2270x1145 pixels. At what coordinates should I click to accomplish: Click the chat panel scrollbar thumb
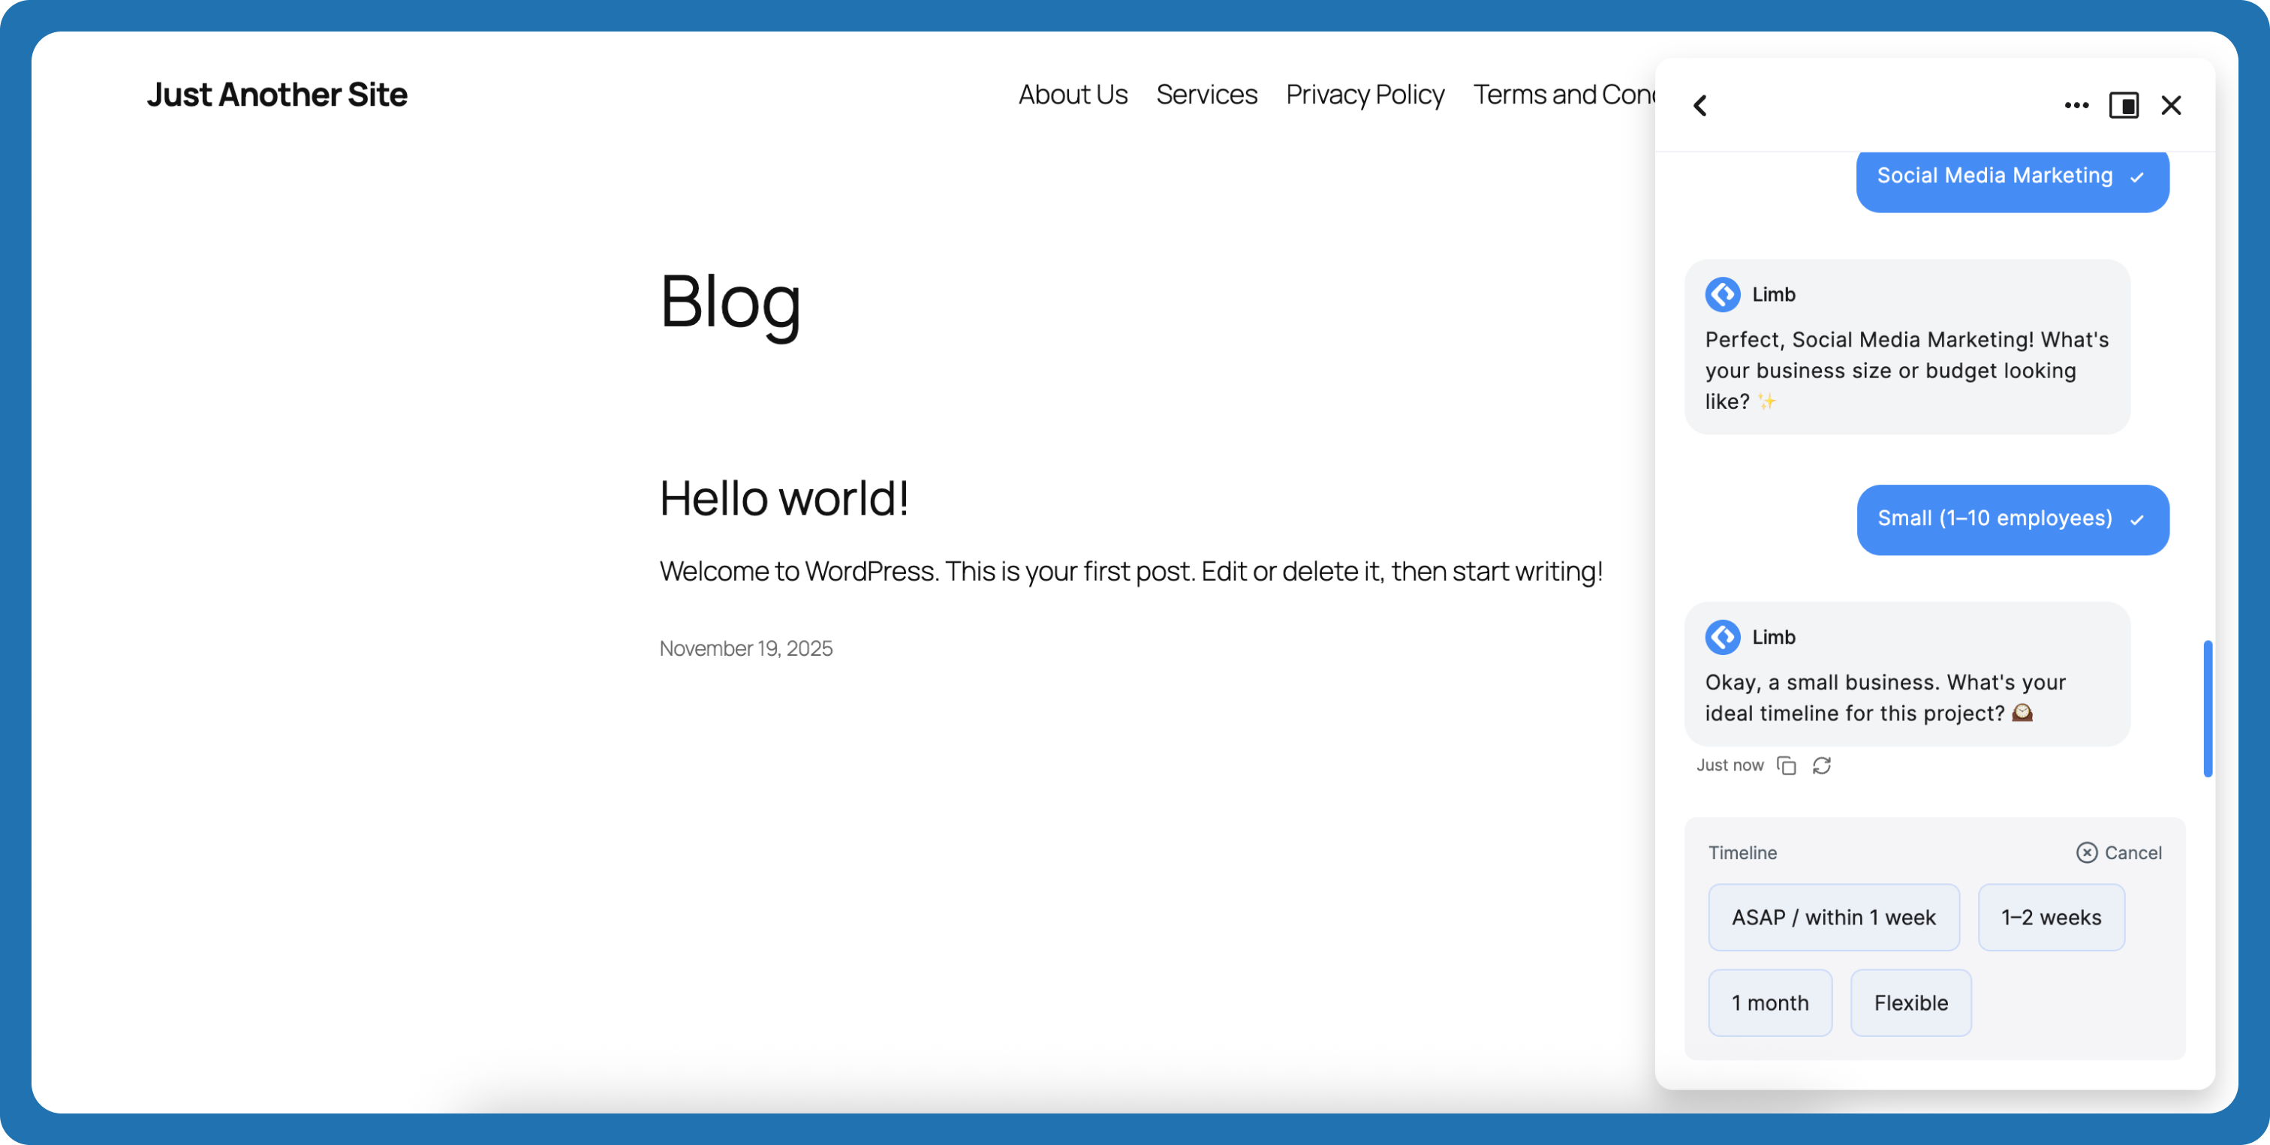pos(2208,708)
